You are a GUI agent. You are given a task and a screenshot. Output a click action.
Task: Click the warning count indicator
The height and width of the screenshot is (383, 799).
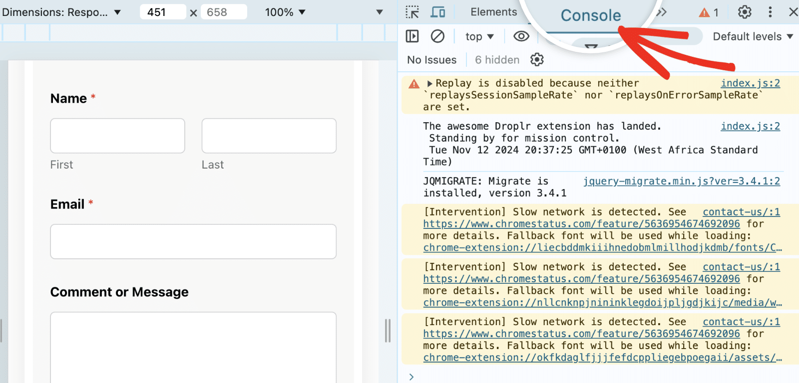(x=709, y=12)
